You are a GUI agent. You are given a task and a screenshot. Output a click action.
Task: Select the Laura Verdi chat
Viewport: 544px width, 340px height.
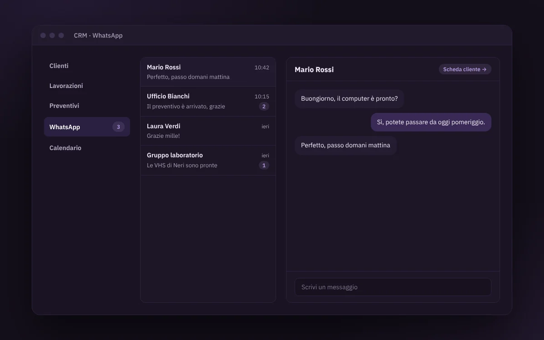pyautogui.click(x=208, y=131)
